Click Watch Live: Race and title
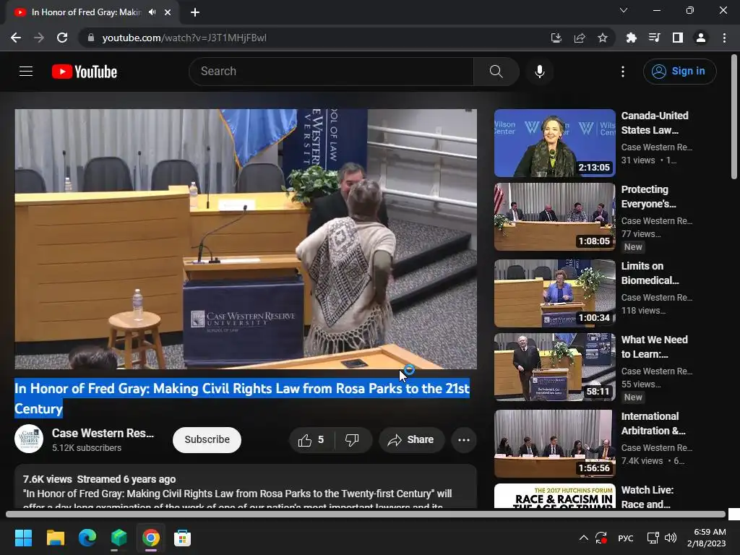The image size is (740, 555). click(647, 497)
